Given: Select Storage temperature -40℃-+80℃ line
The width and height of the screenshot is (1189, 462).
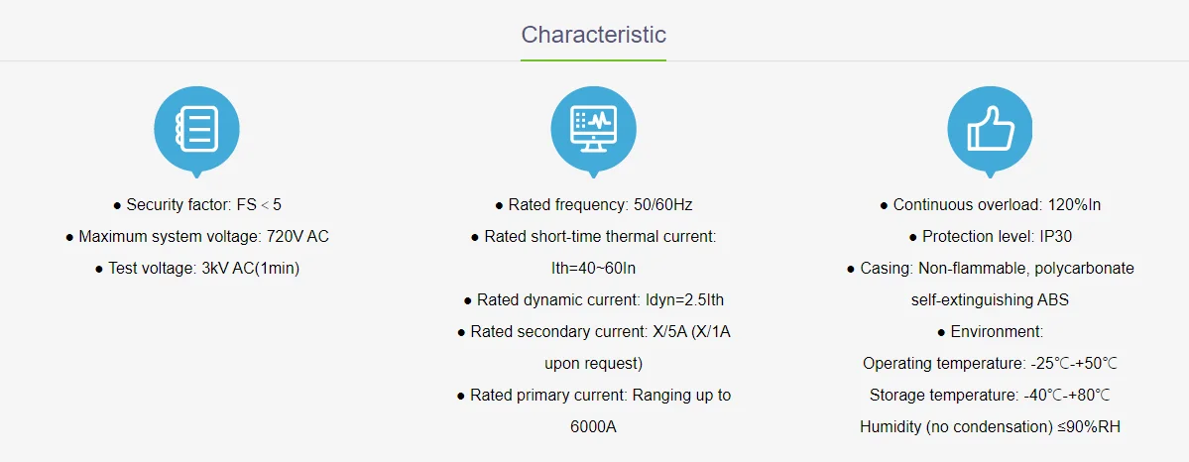Looking at the screenshot, I should pos(991,396).
